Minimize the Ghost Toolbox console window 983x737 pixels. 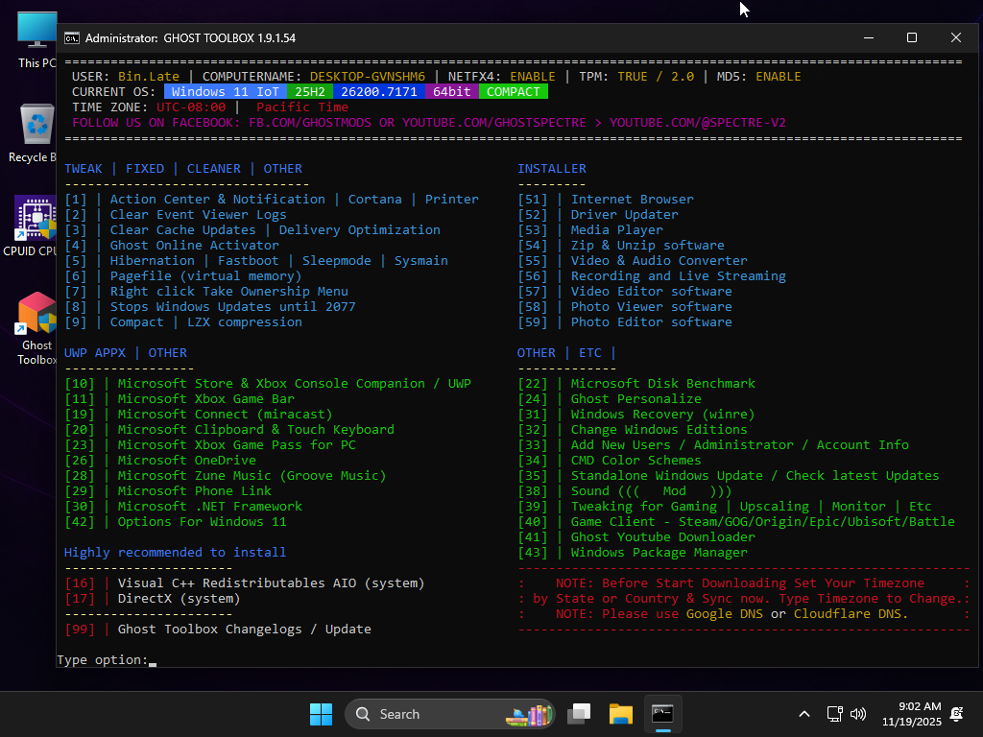point(868,38)
